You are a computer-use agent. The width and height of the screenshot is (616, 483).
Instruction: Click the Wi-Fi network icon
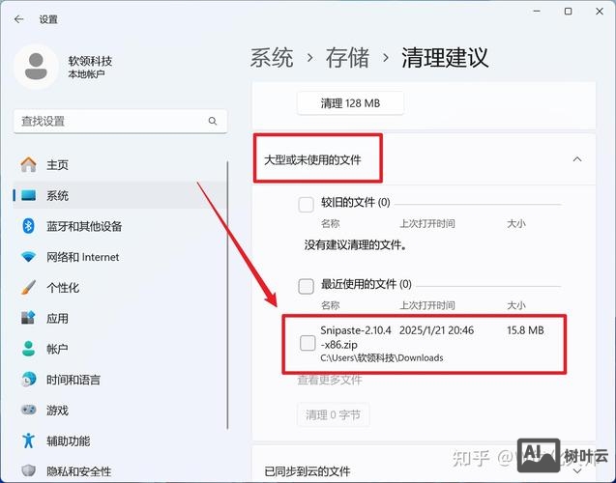click(28, 257)
